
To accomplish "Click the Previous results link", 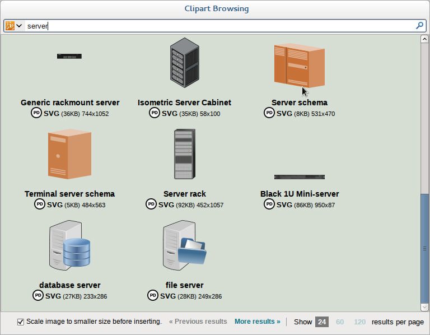I will pyautogui.click(x=198, y=322).
